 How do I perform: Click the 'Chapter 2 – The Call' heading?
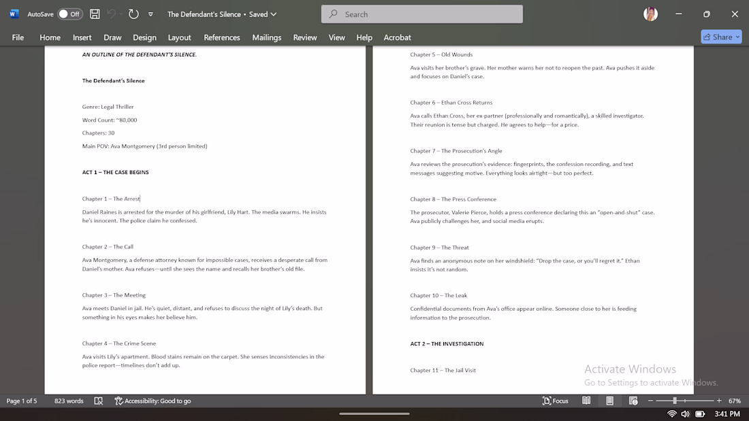[x=108, y=247]
